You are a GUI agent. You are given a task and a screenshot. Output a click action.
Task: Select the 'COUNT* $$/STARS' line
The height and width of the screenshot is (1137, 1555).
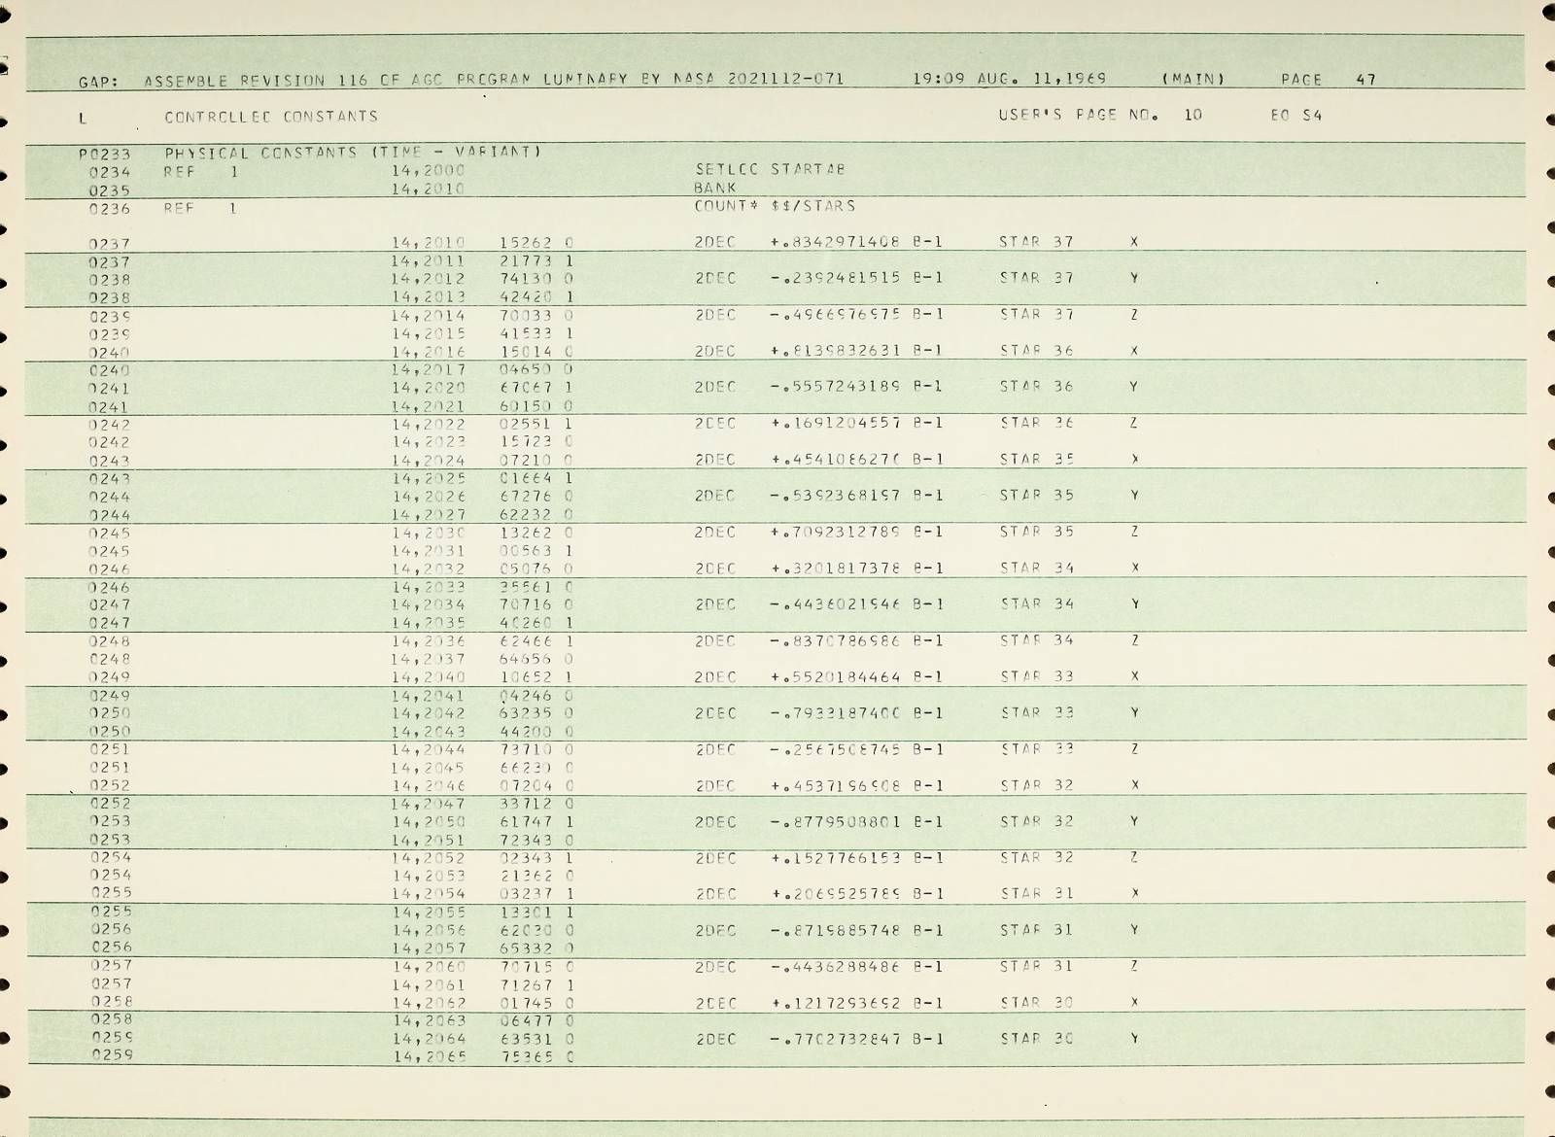(775, 206)
